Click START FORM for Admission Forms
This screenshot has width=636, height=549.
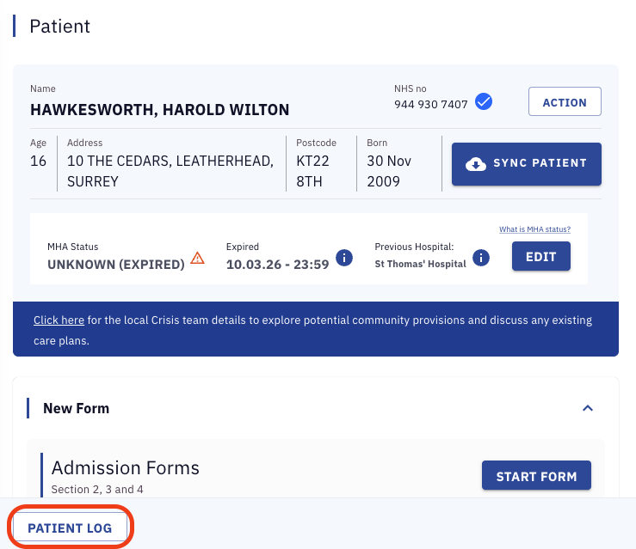536,476
